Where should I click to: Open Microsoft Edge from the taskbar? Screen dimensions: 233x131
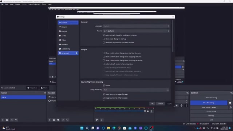[114, 128]
